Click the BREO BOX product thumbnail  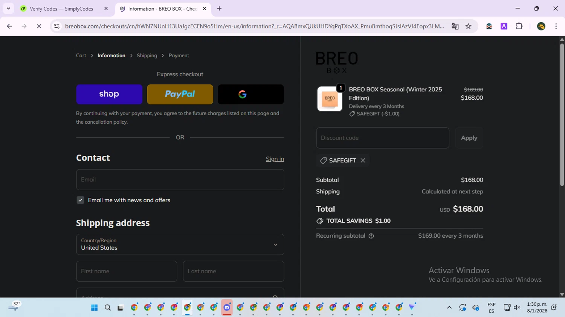(330, 99)
